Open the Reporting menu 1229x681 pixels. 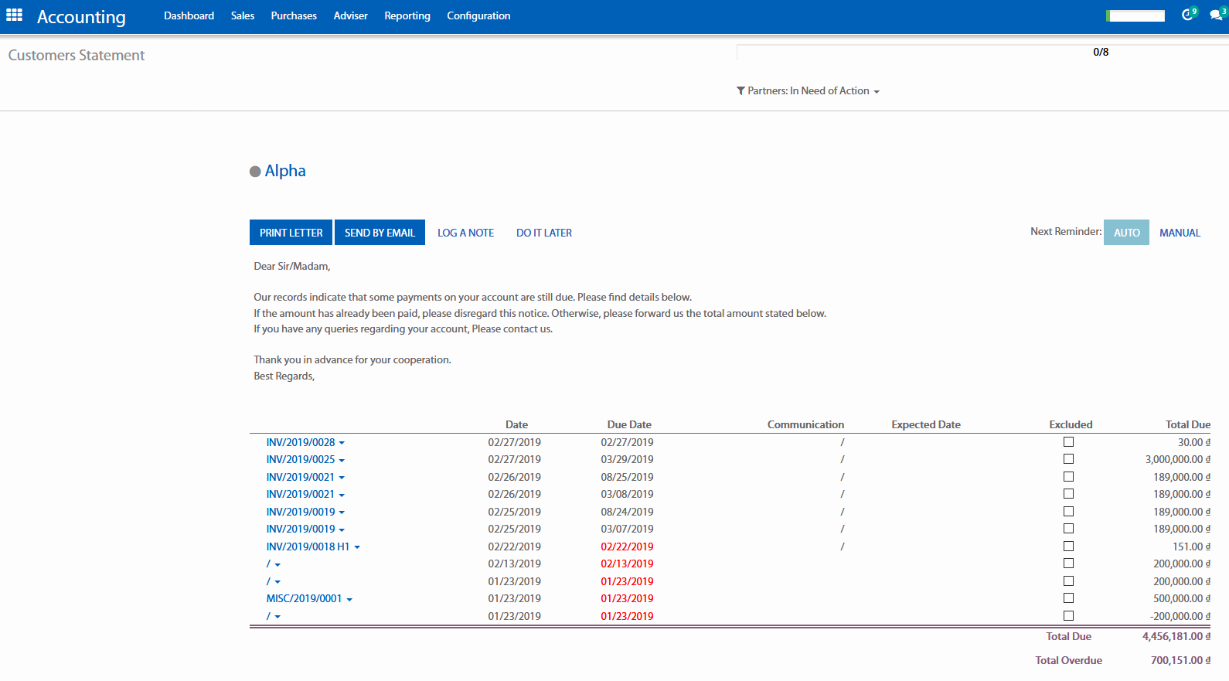(x=407, y=15)
